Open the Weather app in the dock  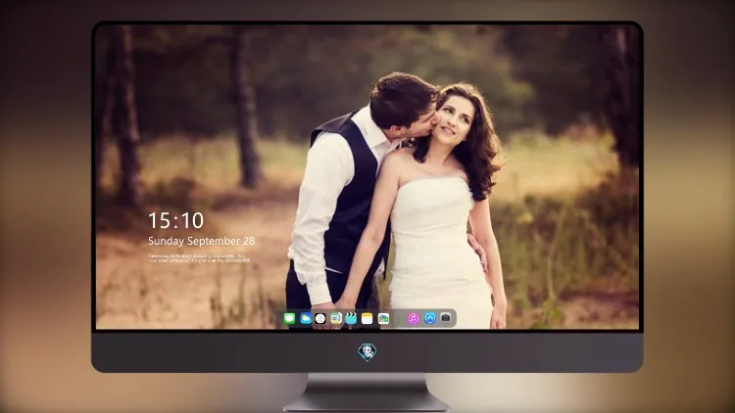[306, 318]
